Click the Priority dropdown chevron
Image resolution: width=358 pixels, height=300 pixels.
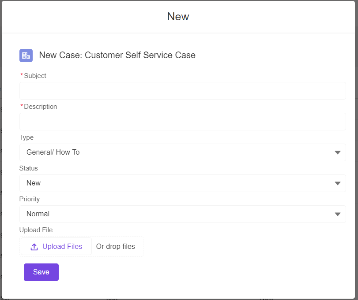pyautogui.click(x=337, y=214)
